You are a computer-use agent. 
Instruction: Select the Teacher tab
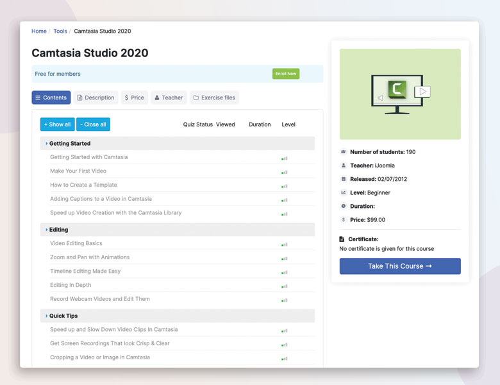pyautogui.click(x=169, y=98)
